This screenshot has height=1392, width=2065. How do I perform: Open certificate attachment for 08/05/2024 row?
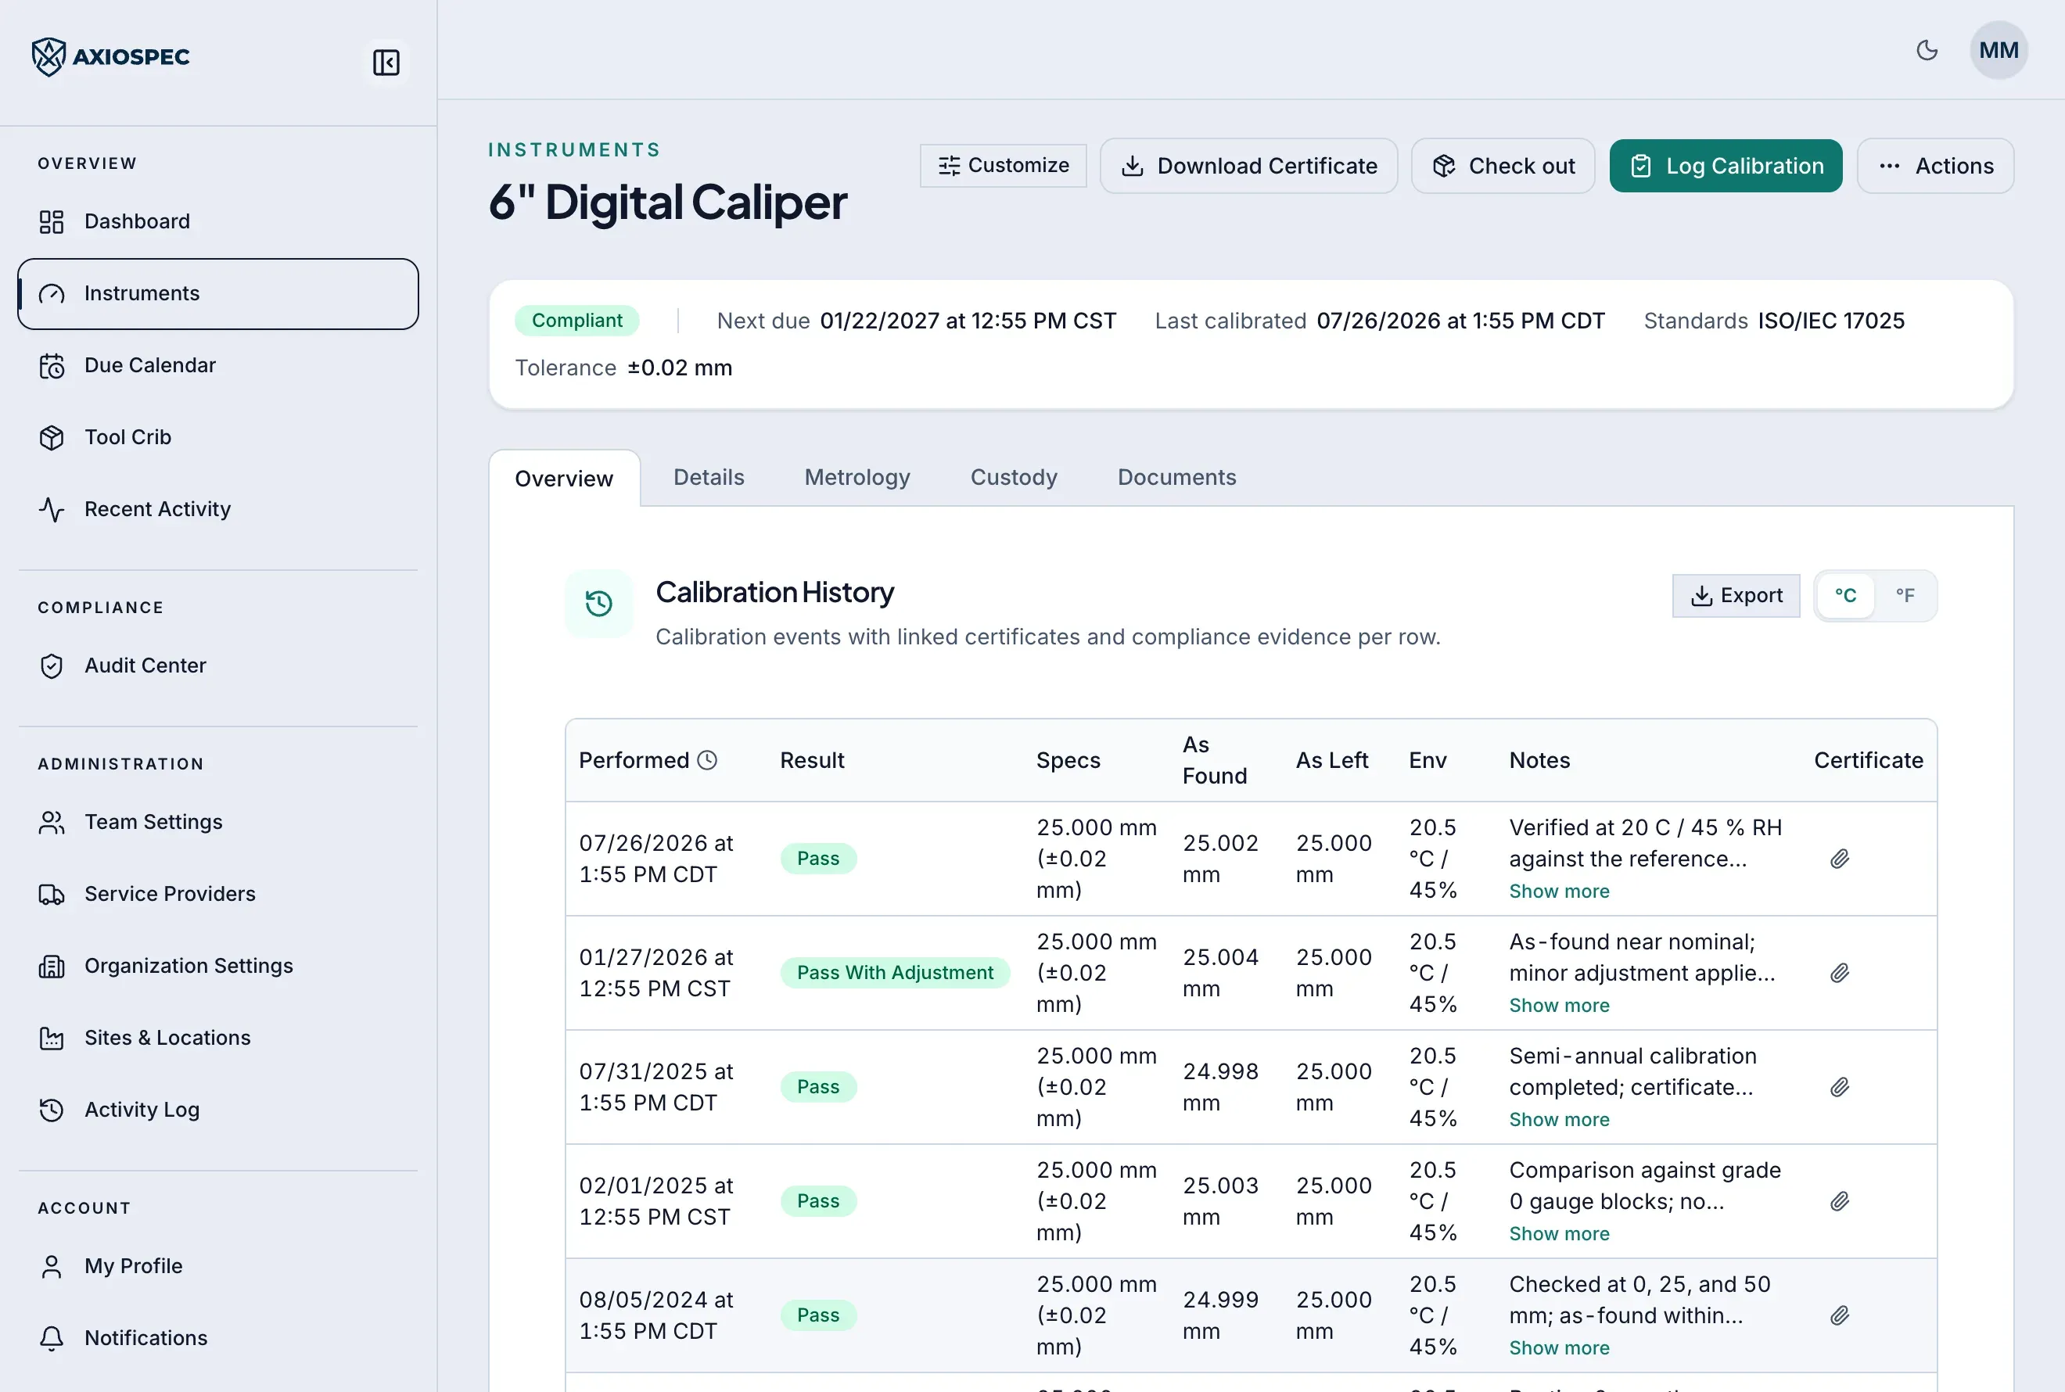[1840, 1315]
